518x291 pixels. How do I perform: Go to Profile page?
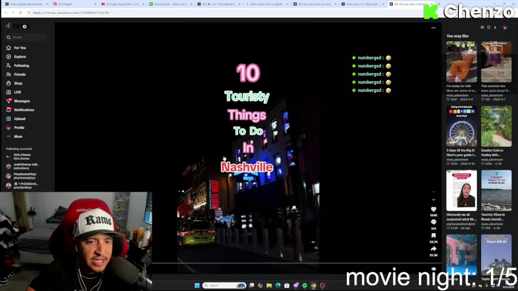(x=15, y=128)
